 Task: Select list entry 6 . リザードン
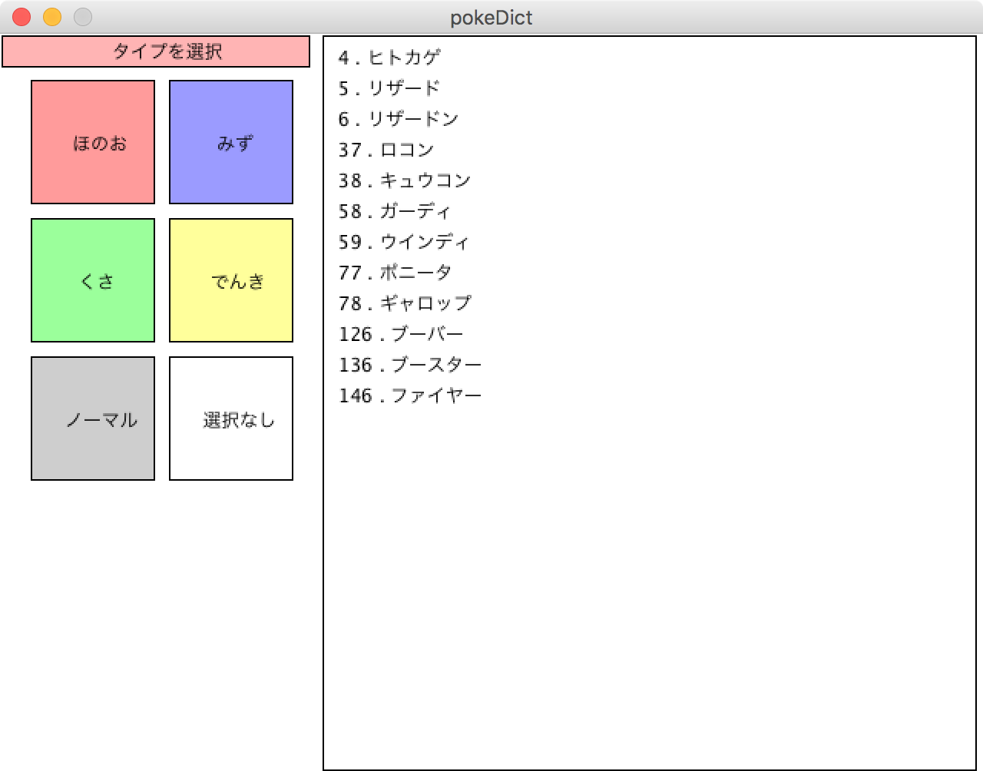pos(399,119)
